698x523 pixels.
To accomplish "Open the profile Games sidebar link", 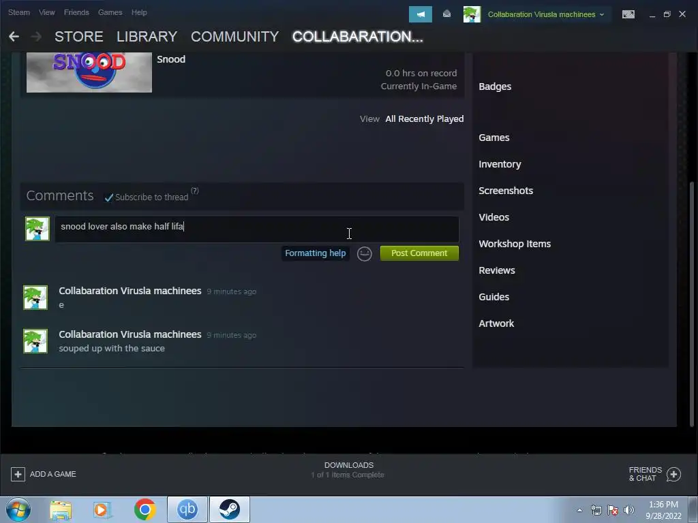I will click(494, 138).
